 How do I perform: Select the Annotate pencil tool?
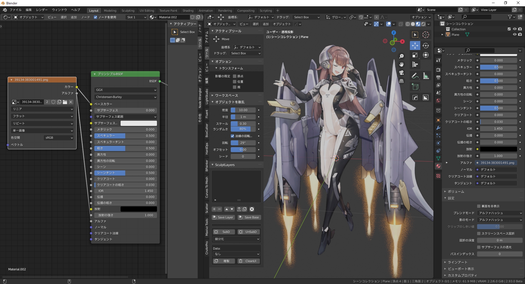415,76
